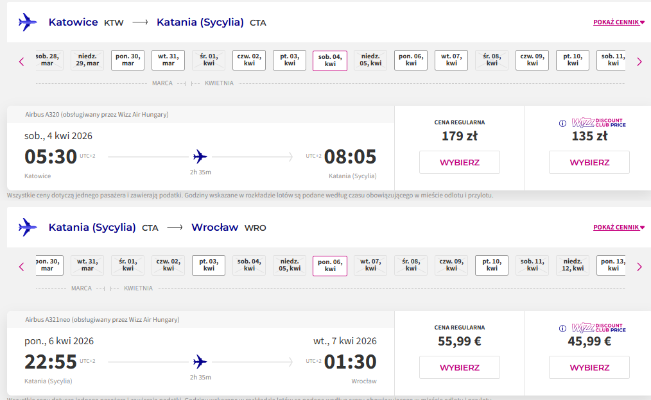Click previous dates arrow for Katania–Wrocław flight
The image size is (651, 400).
point(22,267)
